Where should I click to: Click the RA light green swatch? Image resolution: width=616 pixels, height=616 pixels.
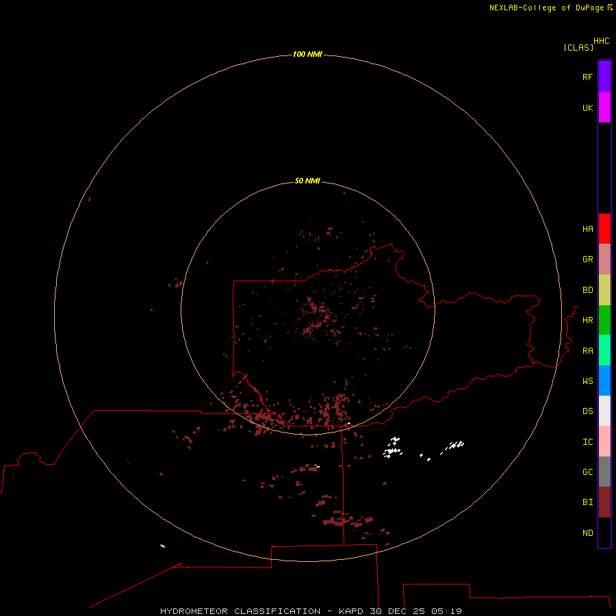[604, 350]
